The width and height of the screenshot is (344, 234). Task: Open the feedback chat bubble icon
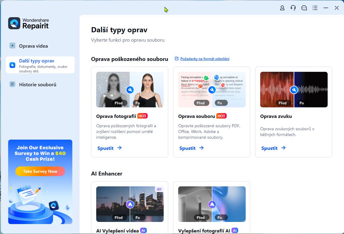[304, 8]
